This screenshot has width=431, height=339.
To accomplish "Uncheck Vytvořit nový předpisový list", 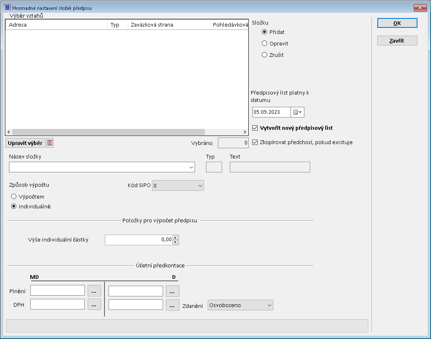I will (256, 128).
